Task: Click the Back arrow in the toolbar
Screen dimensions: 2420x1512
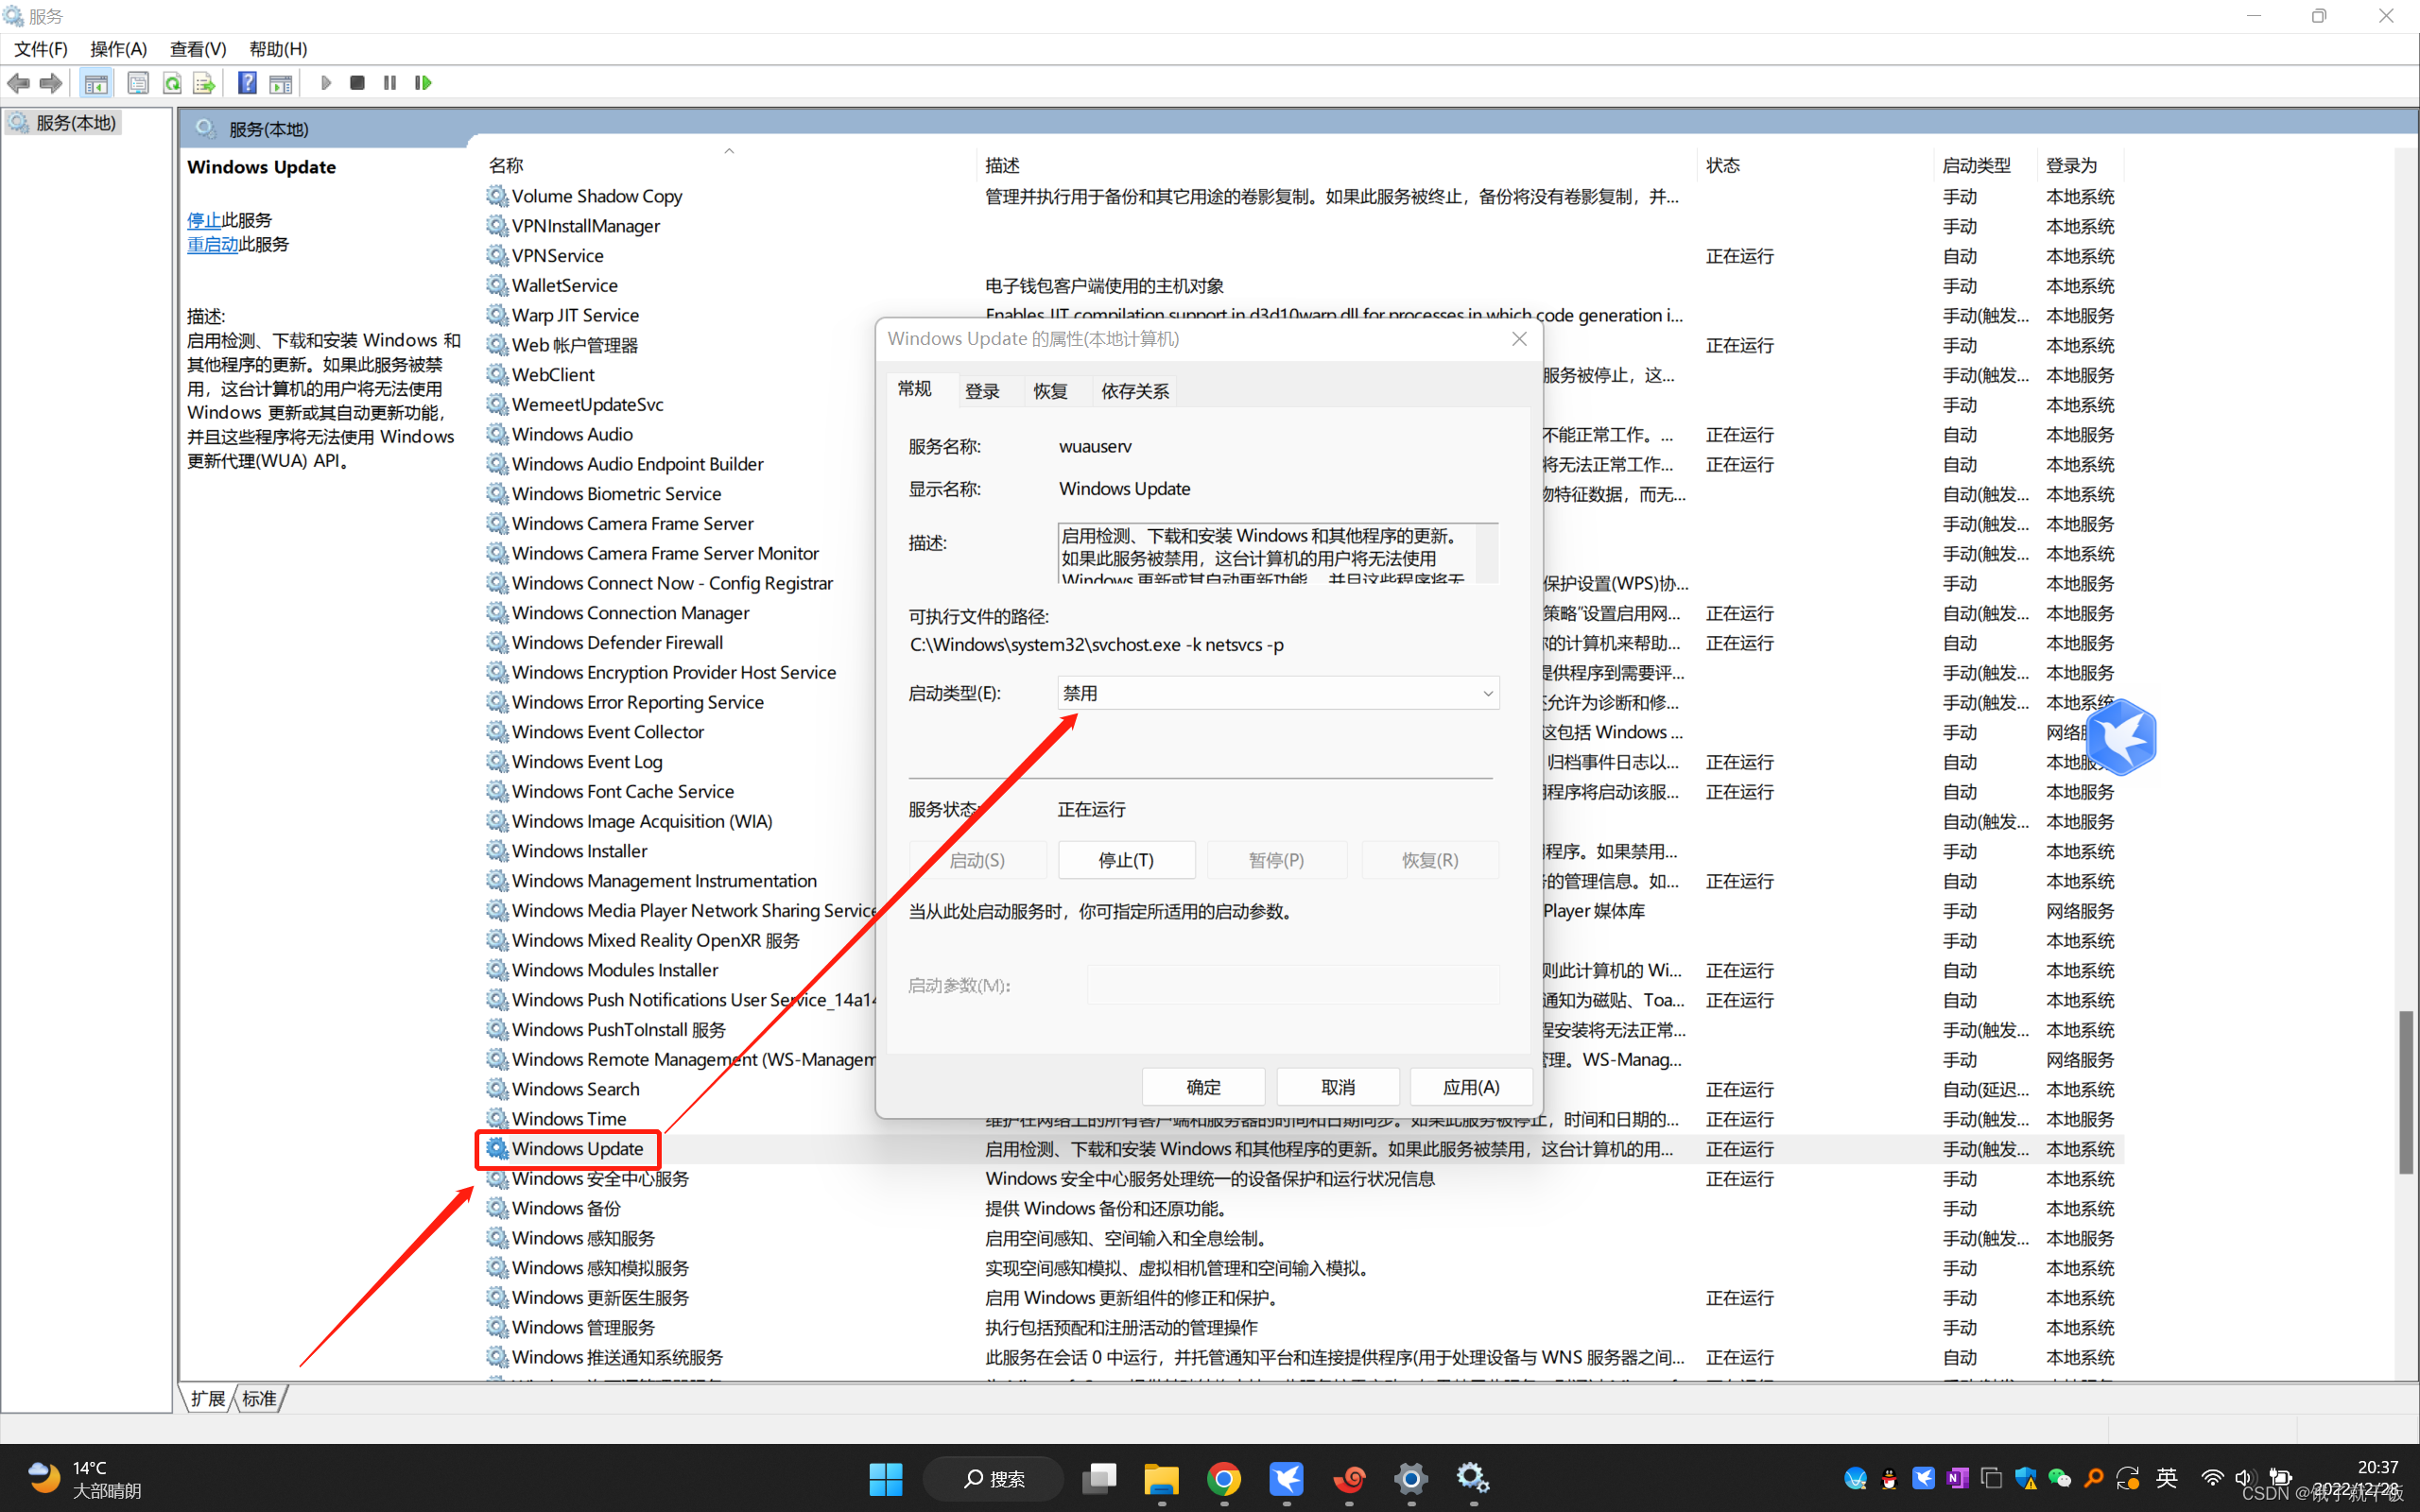Action: (x=18, y=83)
